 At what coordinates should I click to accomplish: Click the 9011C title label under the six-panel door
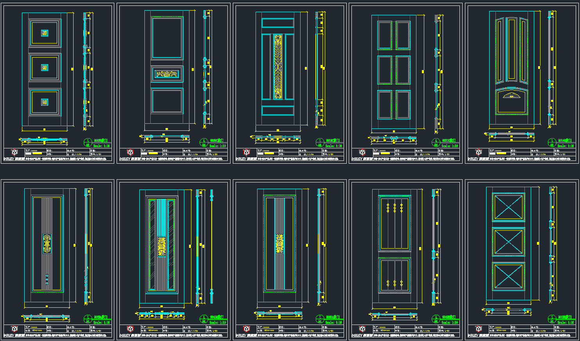tap(449, 140)
